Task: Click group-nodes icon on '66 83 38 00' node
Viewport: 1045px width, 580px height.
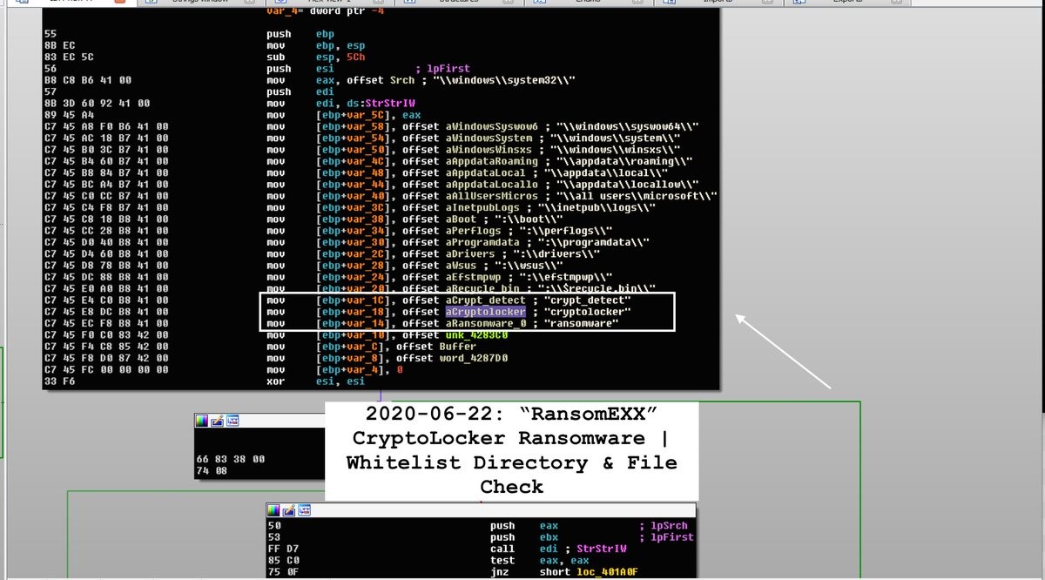Action: [x=232, y=422]
